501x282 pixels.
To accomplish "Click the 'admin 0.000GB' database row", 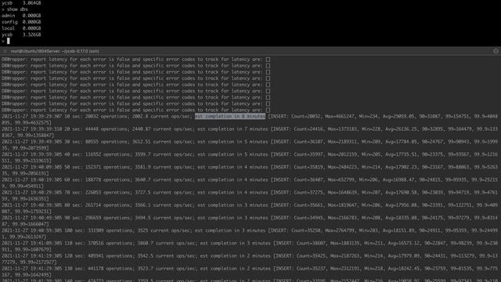I will pyautogui.click(x=21, y=16).
